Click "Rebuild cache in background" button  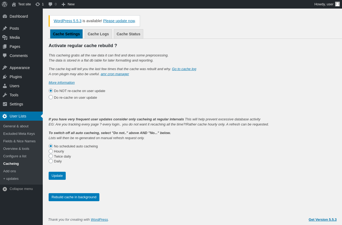[74, 197]
